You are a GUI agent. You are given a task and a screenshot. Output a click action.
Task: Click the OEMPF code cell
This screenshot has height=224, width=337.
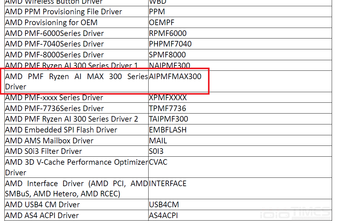coord(240,22)
